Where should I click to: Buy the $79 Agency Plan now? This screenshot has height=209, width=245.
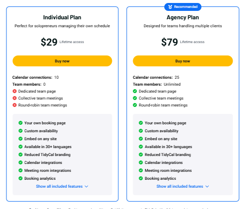click(x=183, y=61)
